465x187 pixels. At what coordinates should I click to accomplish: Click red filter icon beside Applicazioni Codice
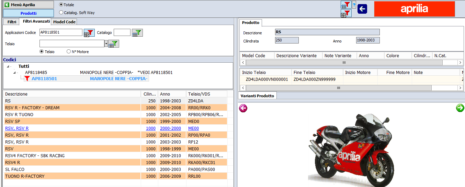[x=89, y=33]
